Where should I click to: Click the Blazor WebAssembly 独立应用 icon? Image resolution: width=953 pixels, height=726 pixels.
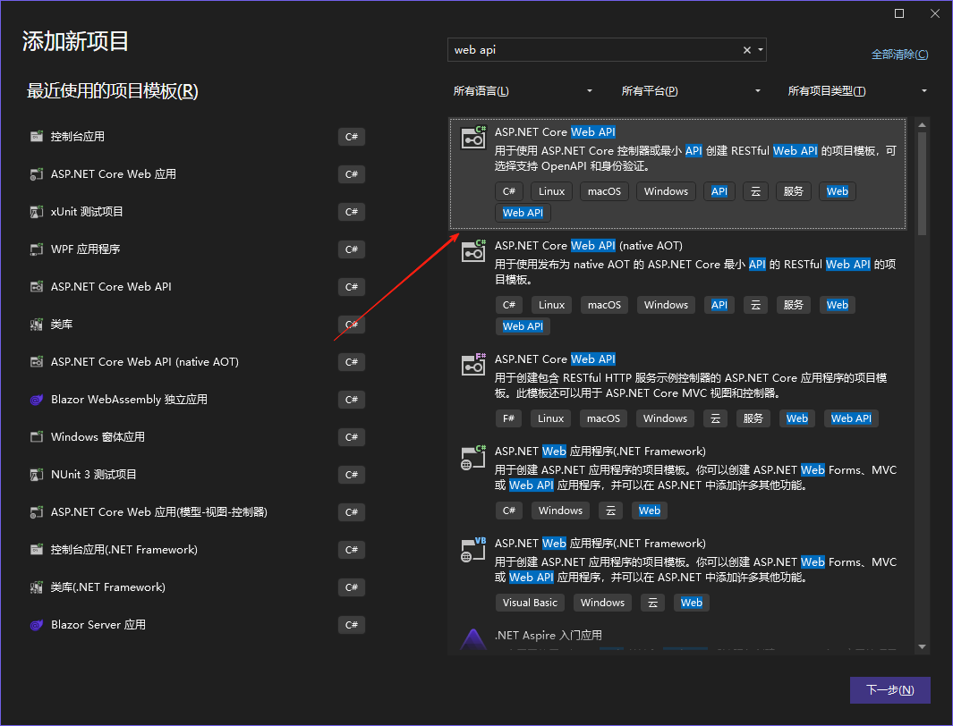(37, 400)
